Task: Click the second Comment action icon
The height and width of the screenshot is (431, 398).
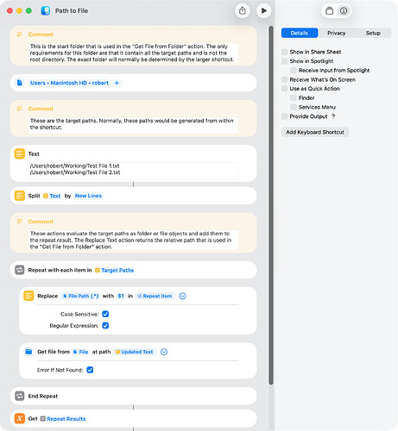Action: [20, 109]
